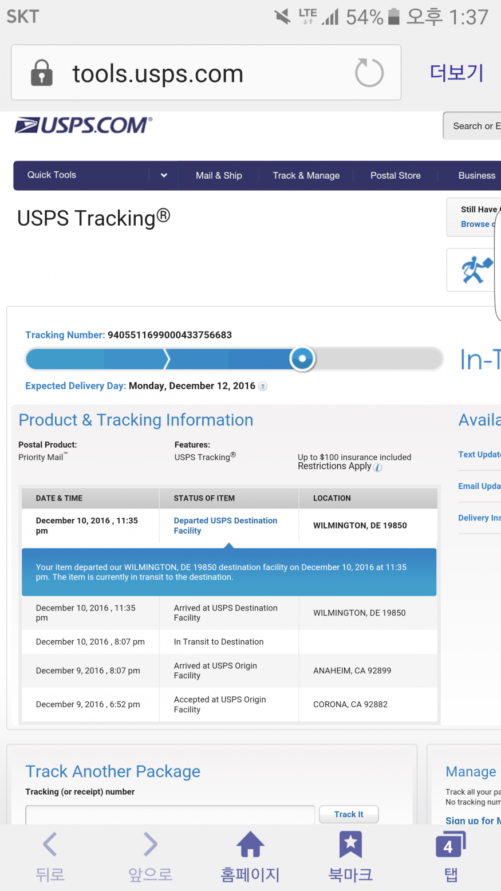Open the Postal Store menu
This screenshot has height=891, width=501.
tap(395, 175)
